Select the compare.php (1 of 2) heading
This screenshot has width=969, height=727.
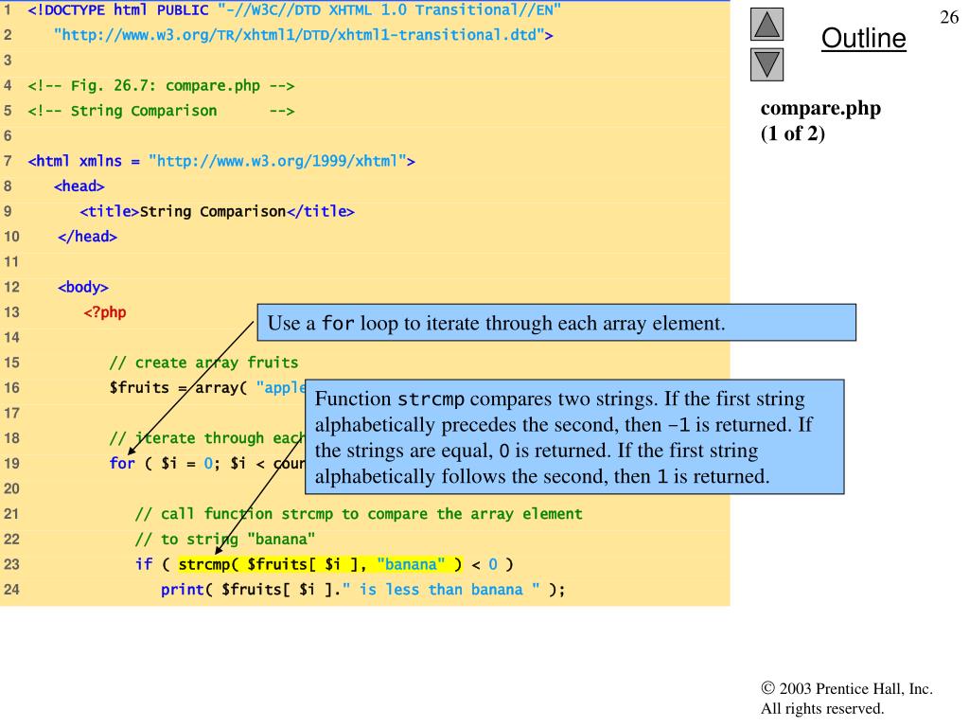tap(820, 121)
